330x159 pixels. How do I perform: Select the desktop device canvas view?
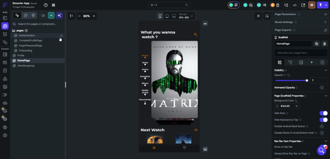pyautogui.click(x=174, y=16)
